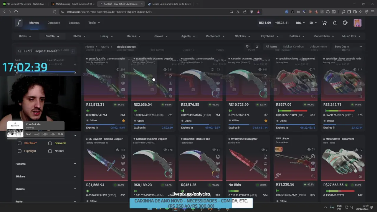The height and width of the screenshot is (212, 377).
Task: Click the USP-S Tropical Breeze search field
Action: pyautogui.click(x=46, y=51)
